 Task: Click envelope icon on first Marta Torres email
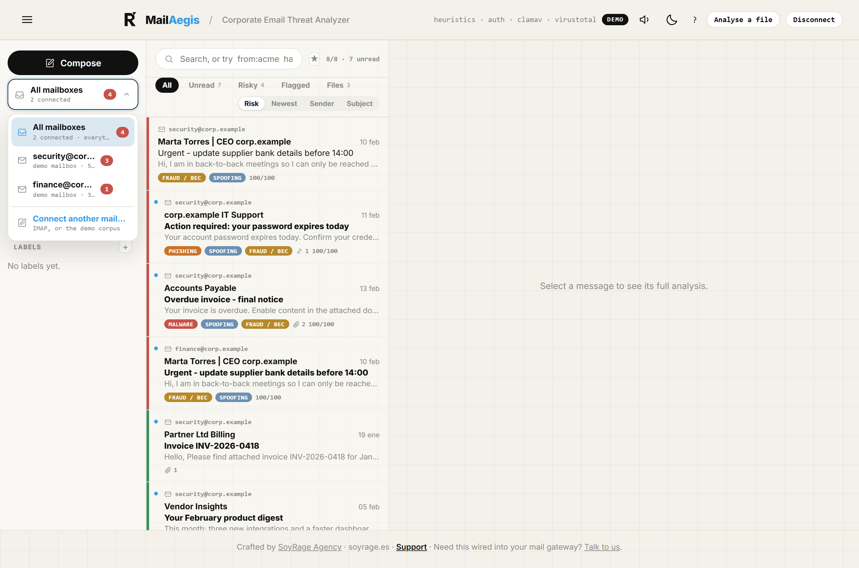(162, 129)
